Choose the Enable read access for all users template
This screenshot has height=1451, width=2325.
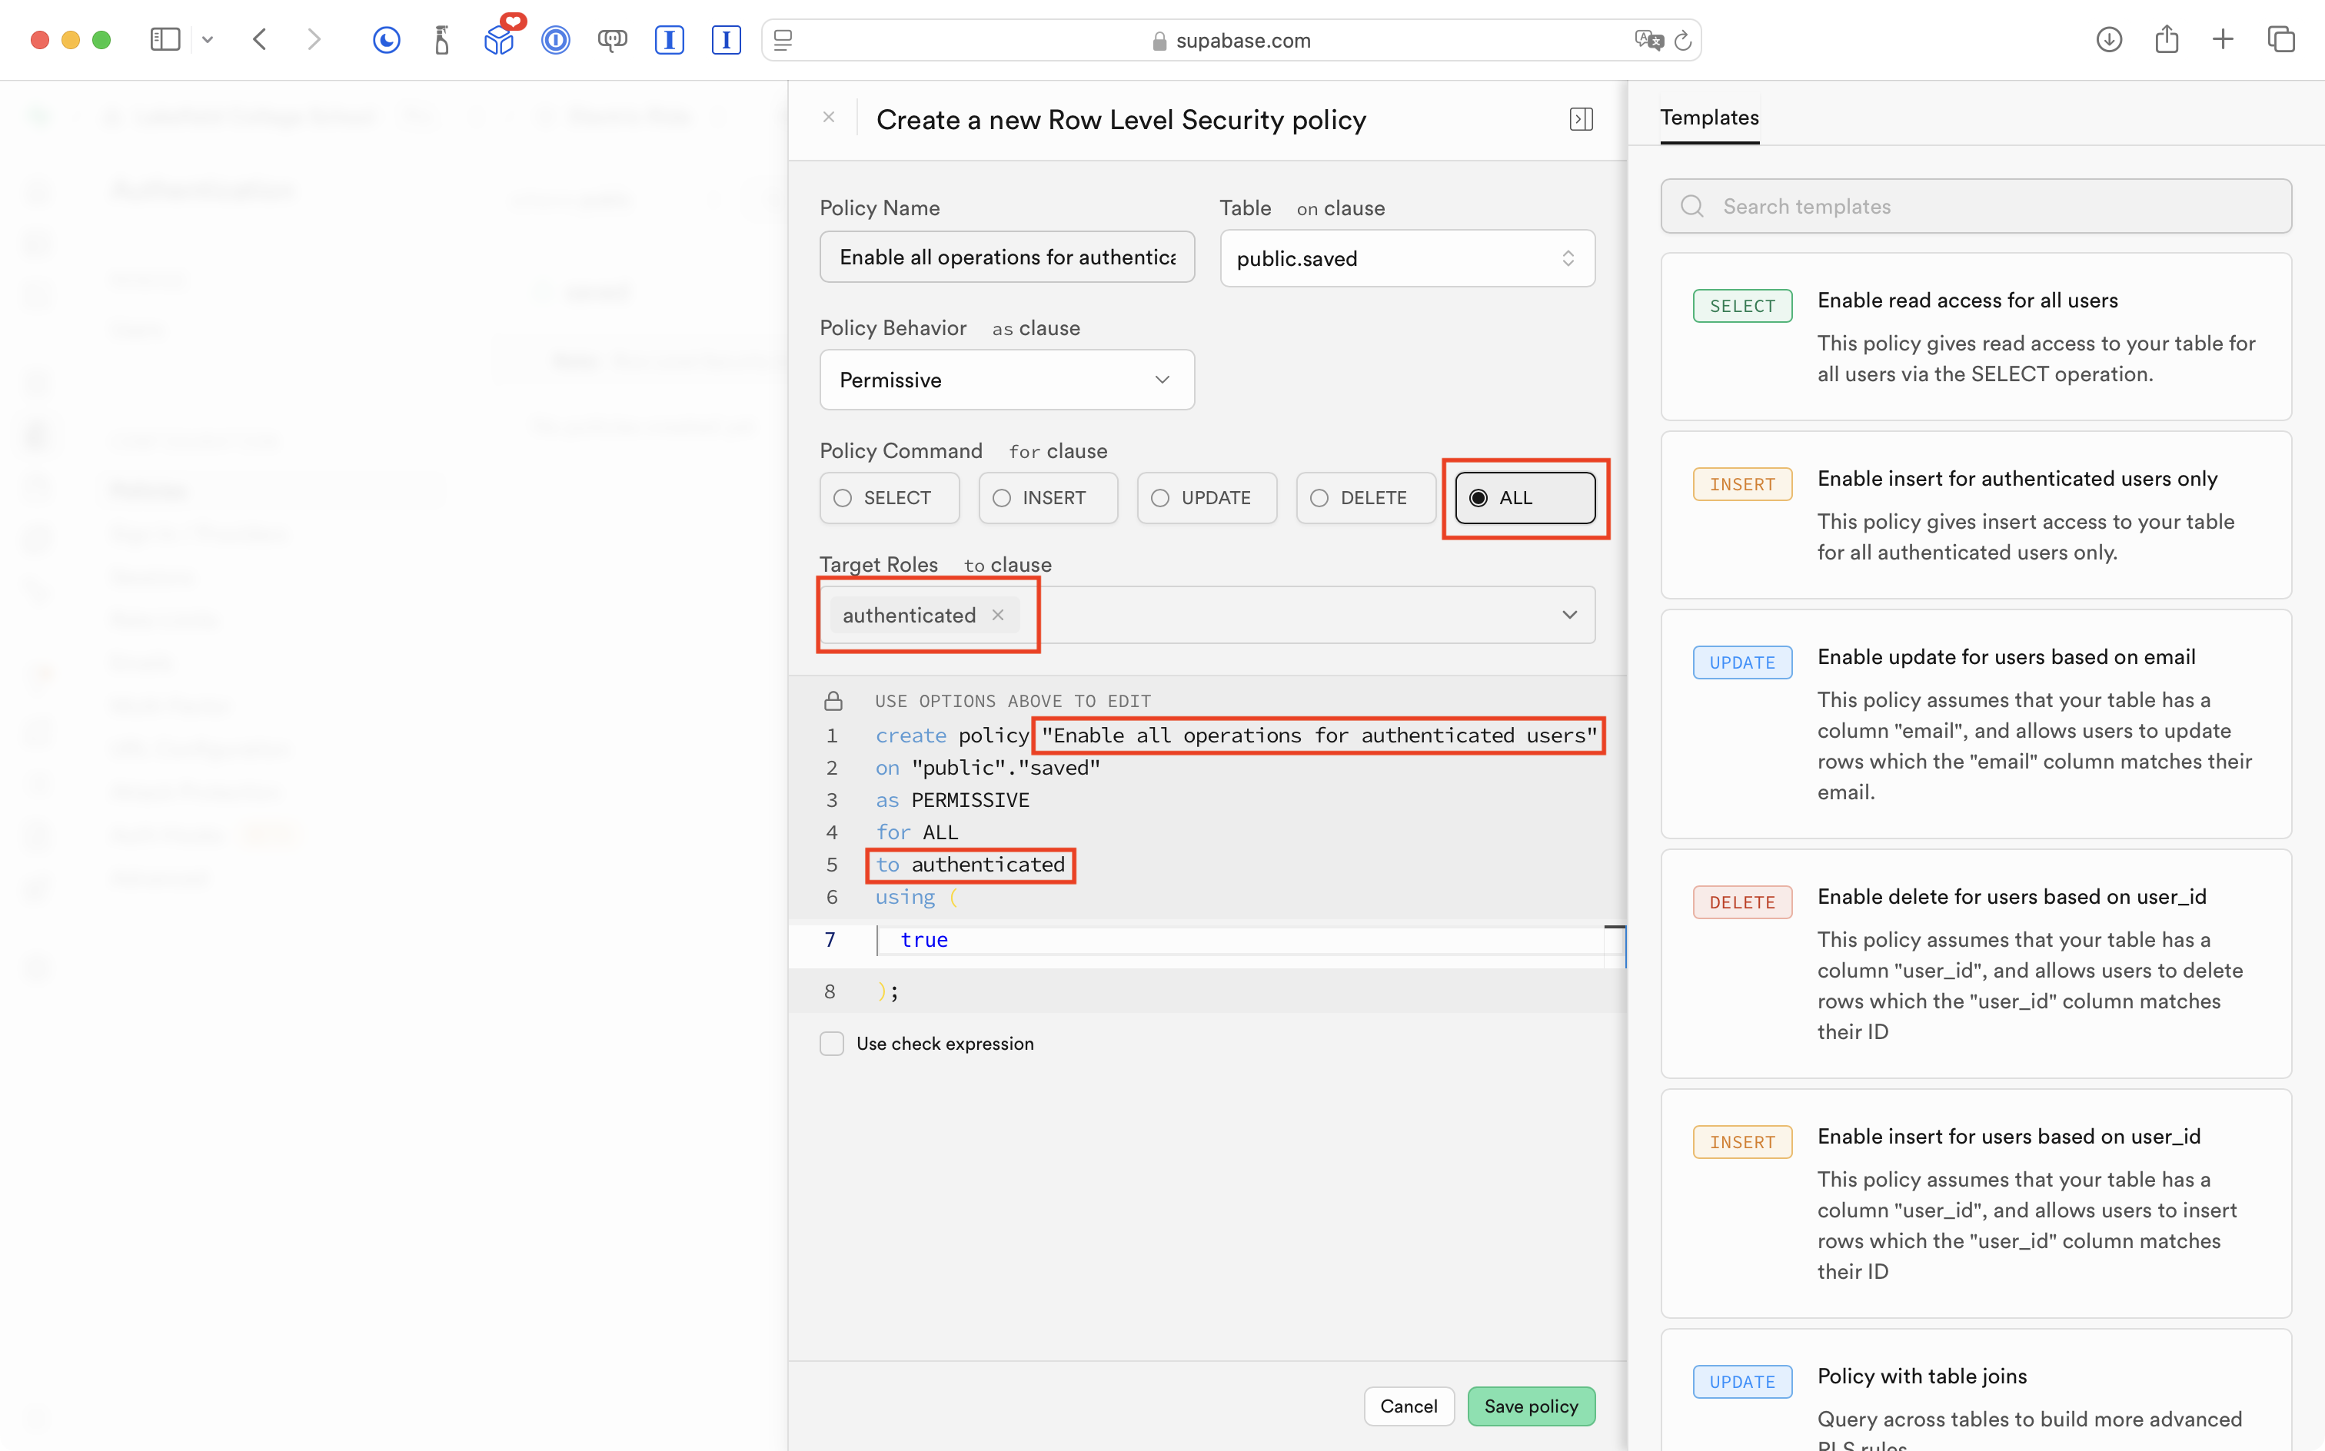point(1976,337)
